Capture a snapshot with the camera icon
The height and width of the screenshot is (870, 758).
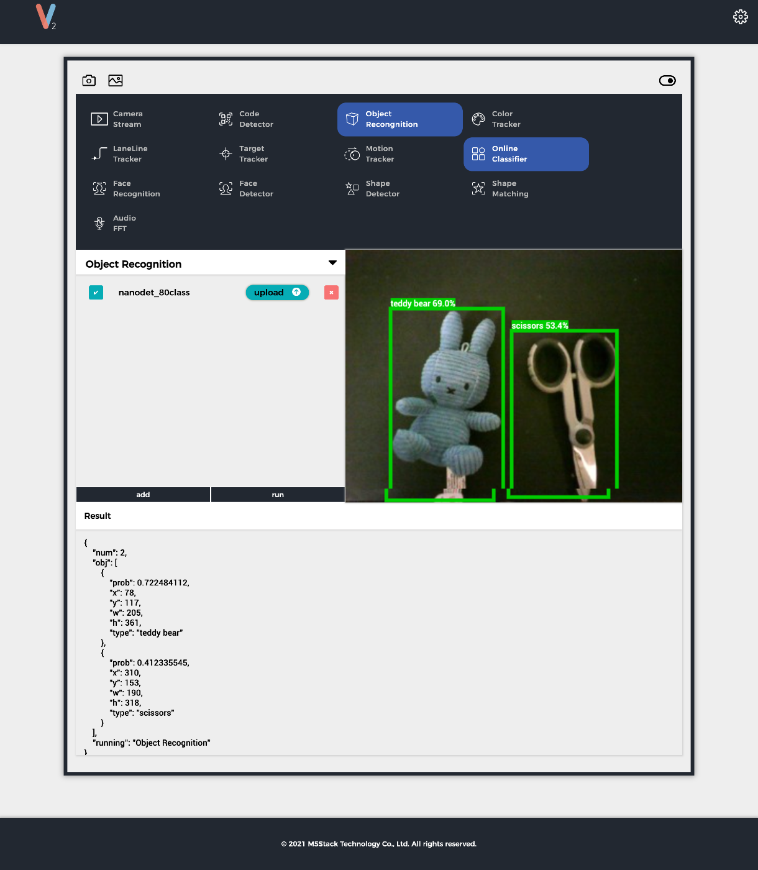pos(89,80)
